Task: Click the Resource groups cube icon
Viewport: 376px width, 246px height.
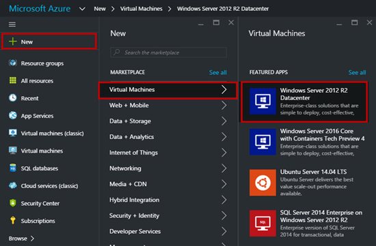Action: (x=13, y=63)
